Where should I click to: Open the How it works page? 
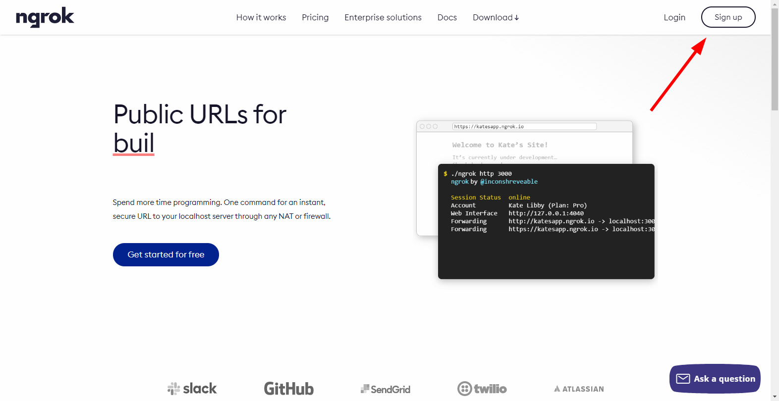(261, 17)
